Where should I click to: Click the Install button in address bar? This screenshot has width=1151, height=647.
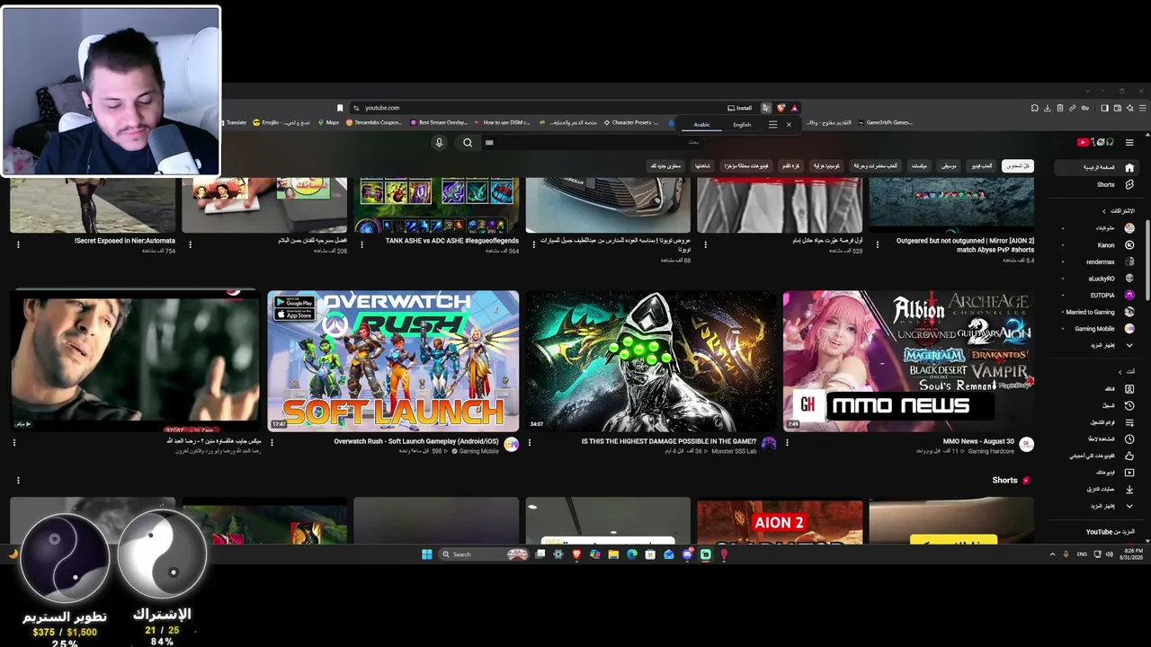[x=740, y=108]
